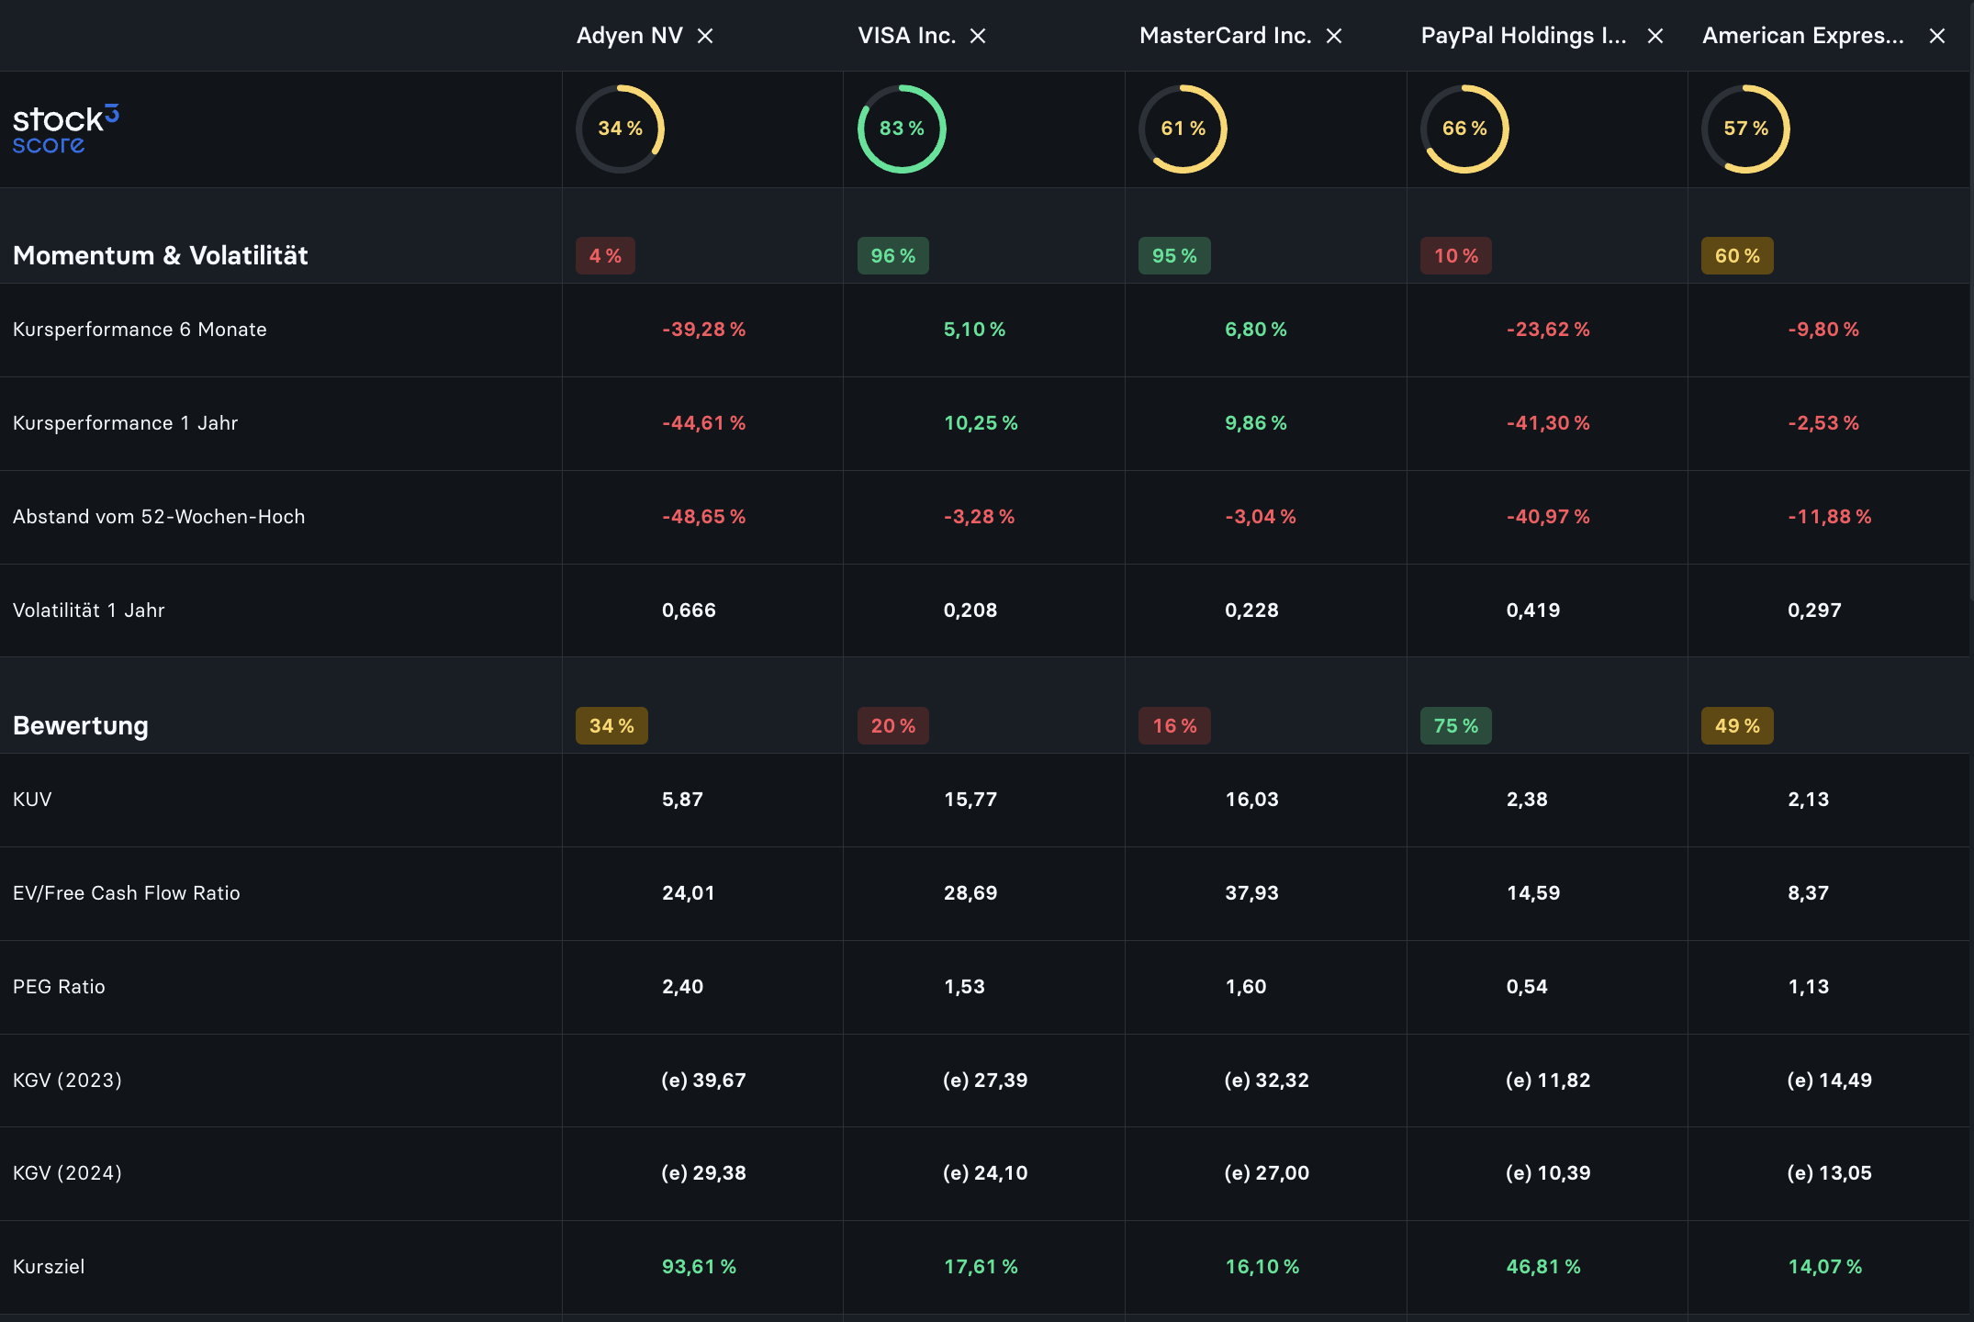Click the vertical scrollbar at right edge
Viewport: 1974px width, 1322px height.
tap(1971, 303)
